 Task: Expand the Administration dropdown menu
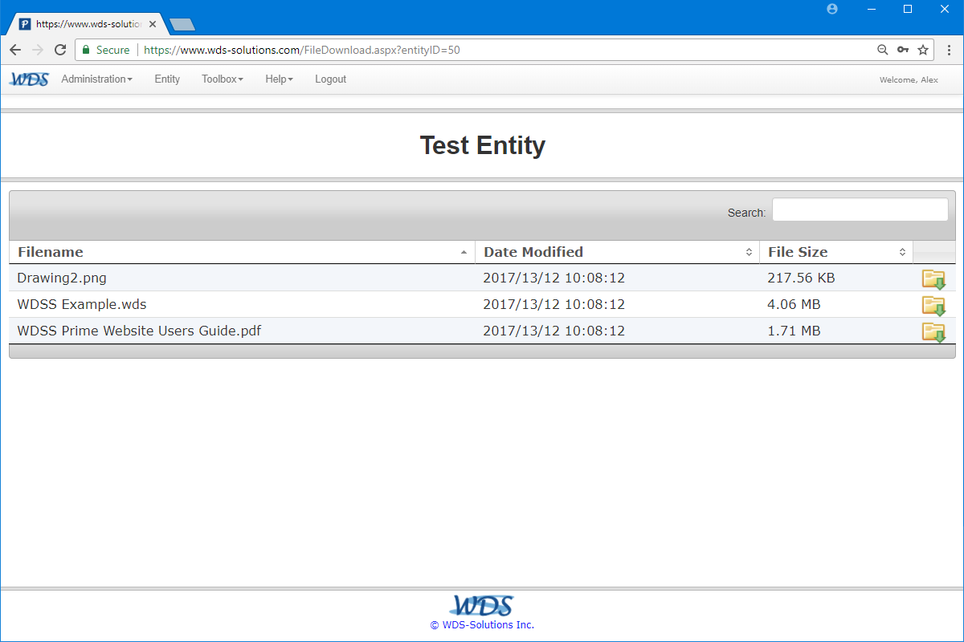[x=96, y=79]
